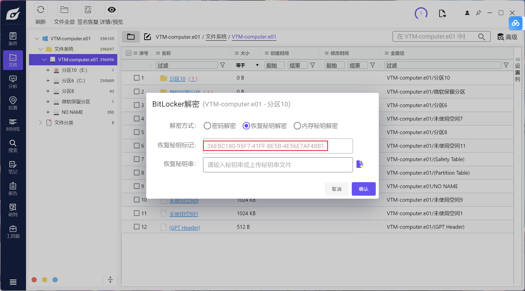Click the edit path pencil icon
The width and height of the screenshot is (525, 291).
tap(147, 37)
